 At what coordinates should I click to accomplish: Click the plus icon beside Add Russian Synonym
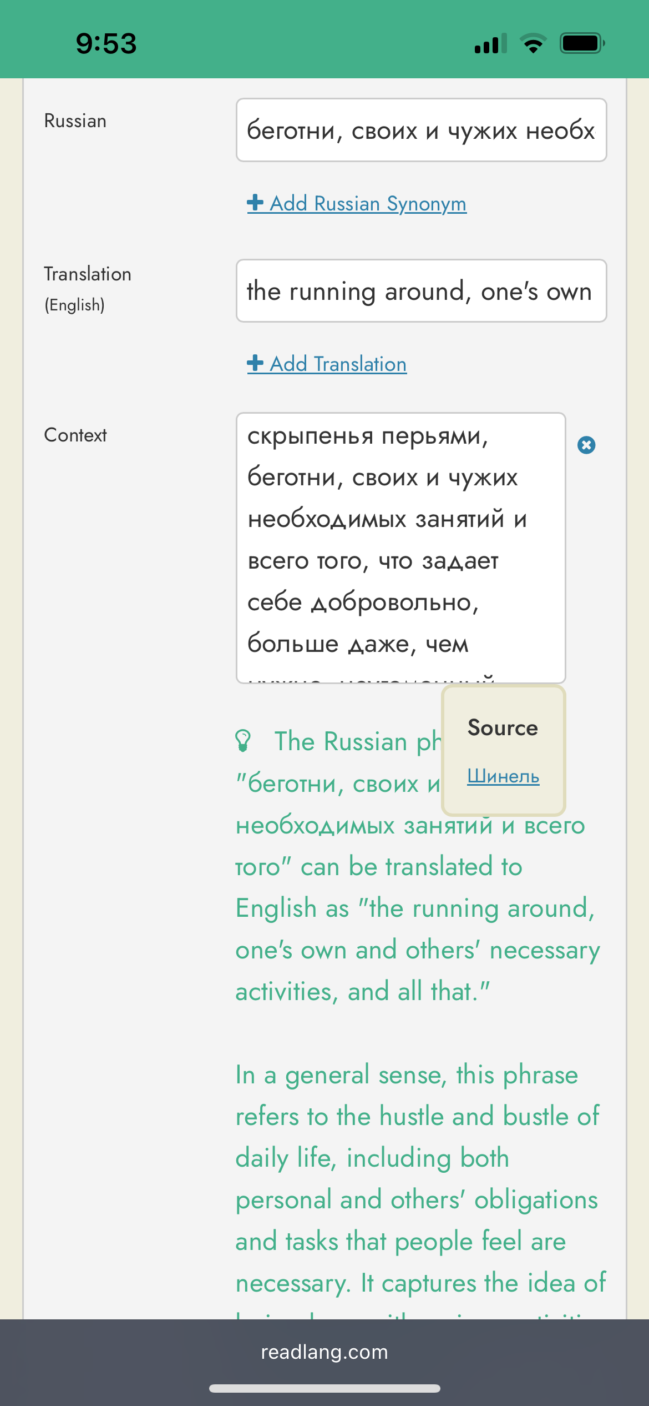point(255,203)
